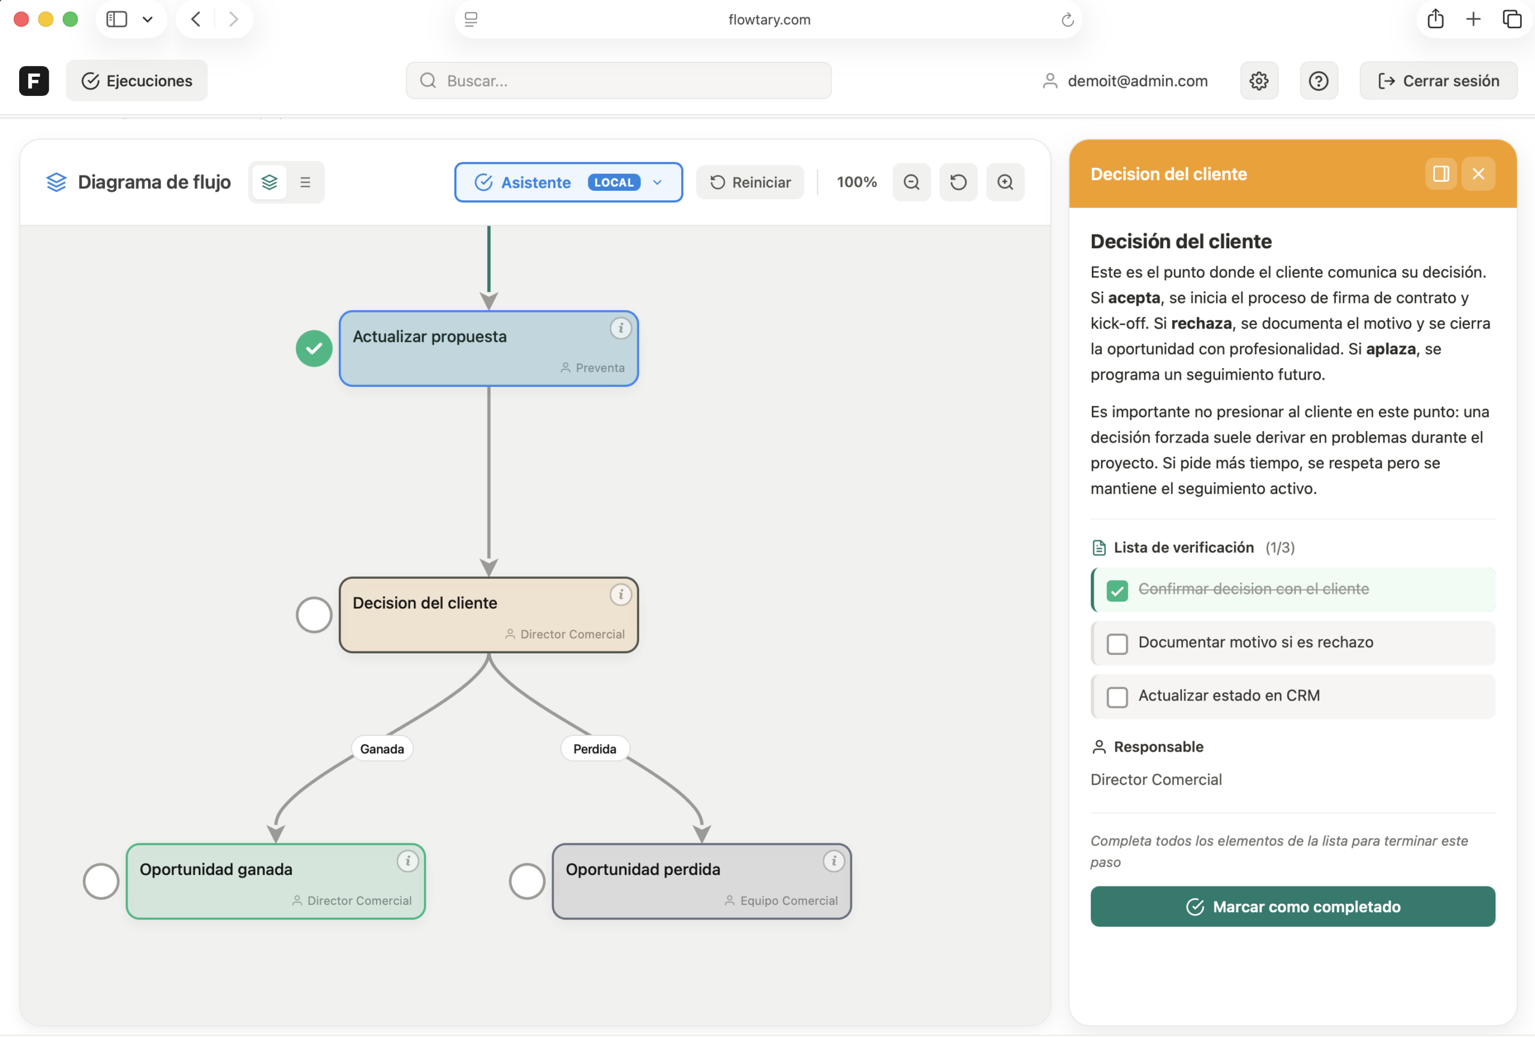Image resolution: width=1535 pixels, height=1037 pixels.
Task: Click the info icon on Oportunidad perdida
Action: tap(833, 861)
